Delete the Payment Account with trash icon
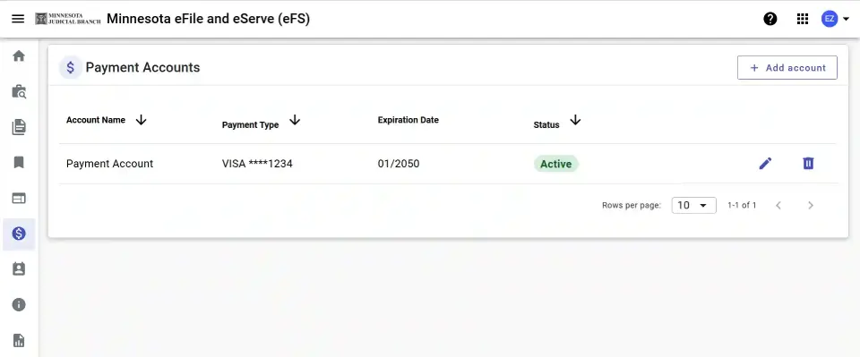The image size is (860, 357). (808, 163)
